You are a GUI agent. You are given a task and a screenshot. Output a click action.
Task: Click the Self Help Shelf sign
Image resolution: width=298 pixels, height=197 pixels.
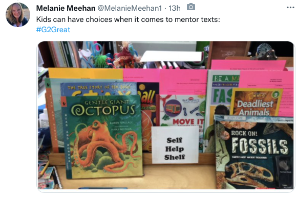[x=175, y=145]
